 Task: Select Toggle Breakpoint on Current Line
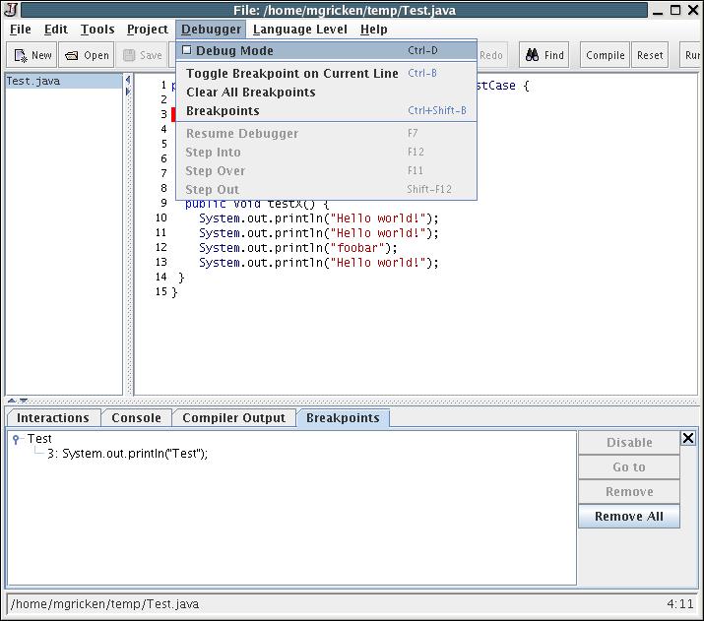pos(291,74)
